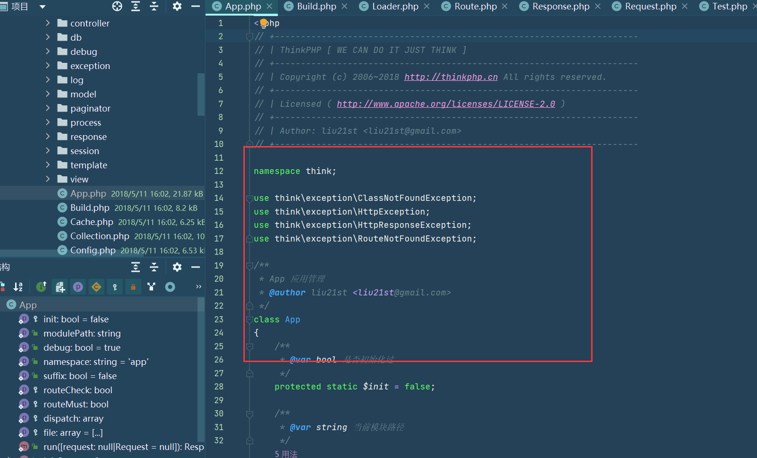Switch to the Route.php tab
757x458 pixels.
coord(475,6)
